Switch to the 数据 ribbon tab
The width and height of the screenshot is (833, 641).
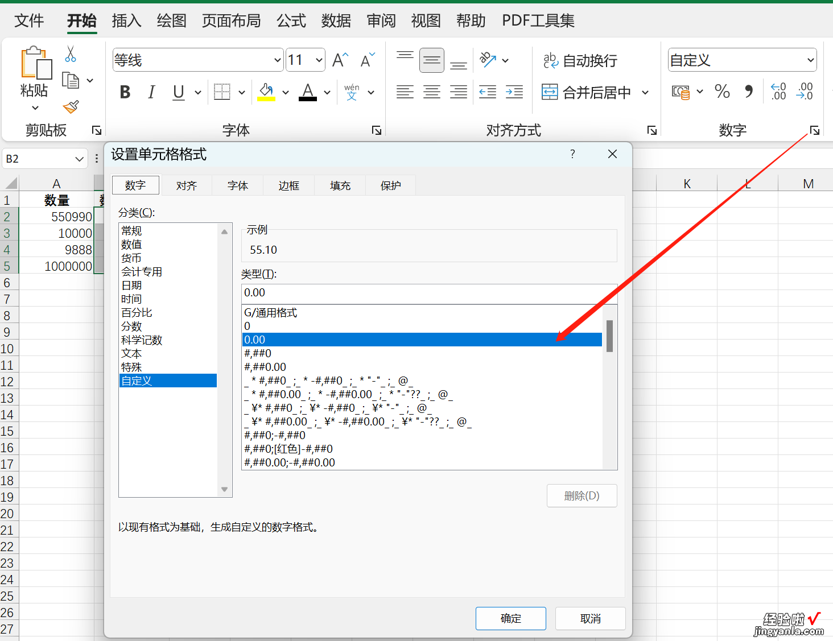(x=336, y=21)
